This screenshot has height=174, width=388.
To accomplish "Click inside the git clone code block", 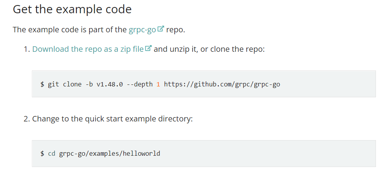I will coord(204,84).
